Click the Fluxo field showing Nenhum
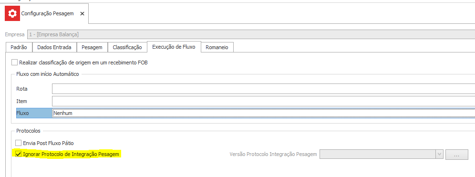This screenshot has width=475, height=177. pos(264,113)
